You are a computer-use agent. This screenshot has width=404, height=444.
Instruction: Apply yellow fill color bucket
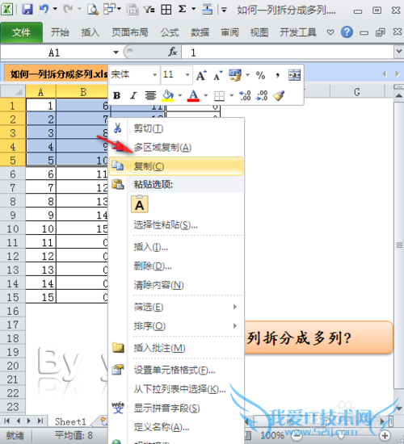click(167, 96)
